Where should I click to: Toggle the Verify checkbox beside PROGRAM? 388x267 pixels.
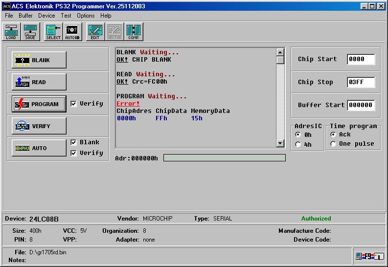click(x=73, y=104)
